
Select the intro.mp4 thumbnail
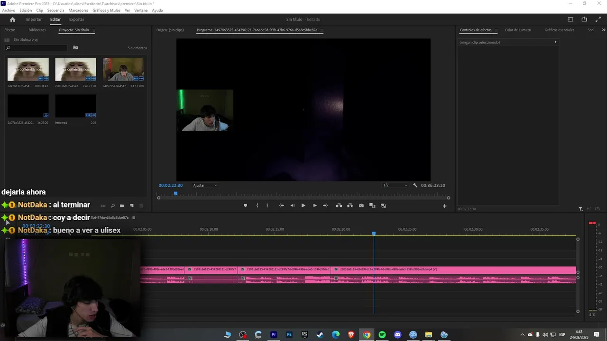point(75,106)
